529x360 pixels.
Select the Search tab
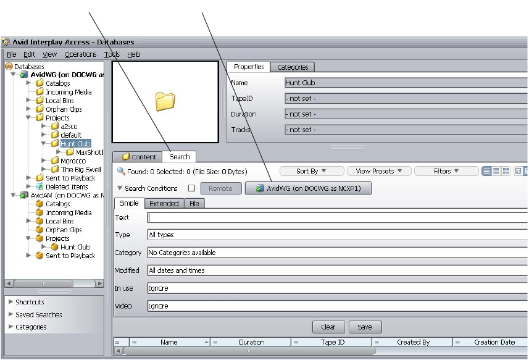point(180,157)
